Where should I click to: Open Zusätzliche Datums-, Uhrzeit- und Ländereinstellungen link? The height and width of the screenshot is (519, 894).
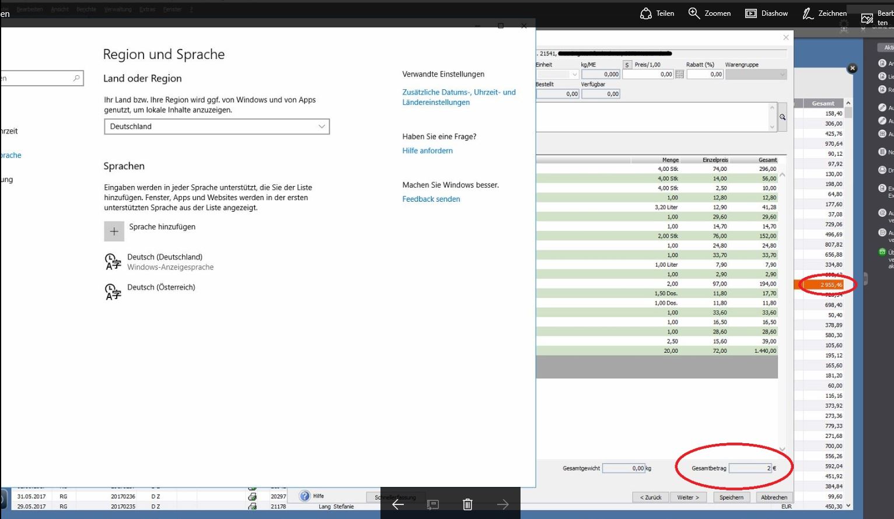click(459, 97)
